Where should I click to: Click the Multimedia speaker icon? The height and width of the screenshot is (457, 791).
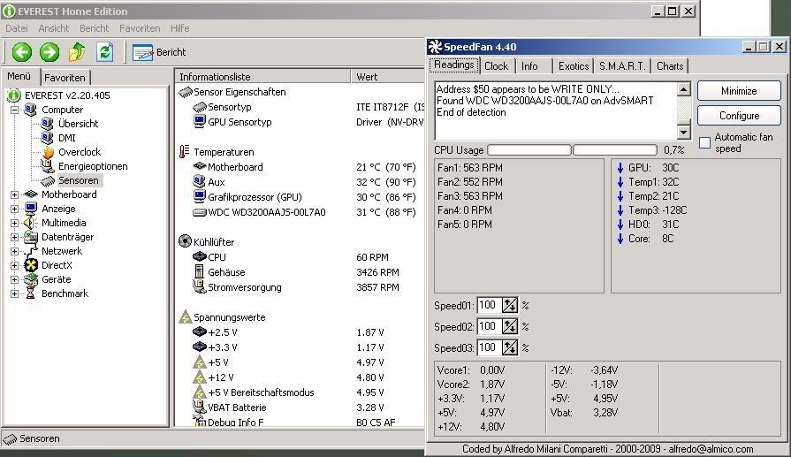point(31,223)
